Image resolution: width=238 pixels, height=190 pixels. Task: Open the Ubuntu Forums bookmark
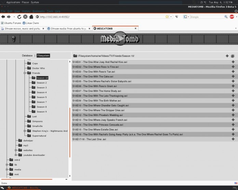[x=11, y=23]
